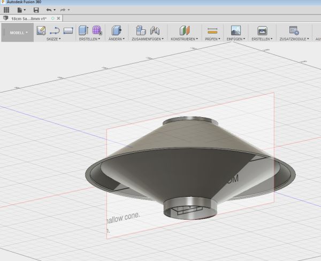Select the Press Pull modify icon
The height and width of the screenshot is (261, 321).
point(117,30)
